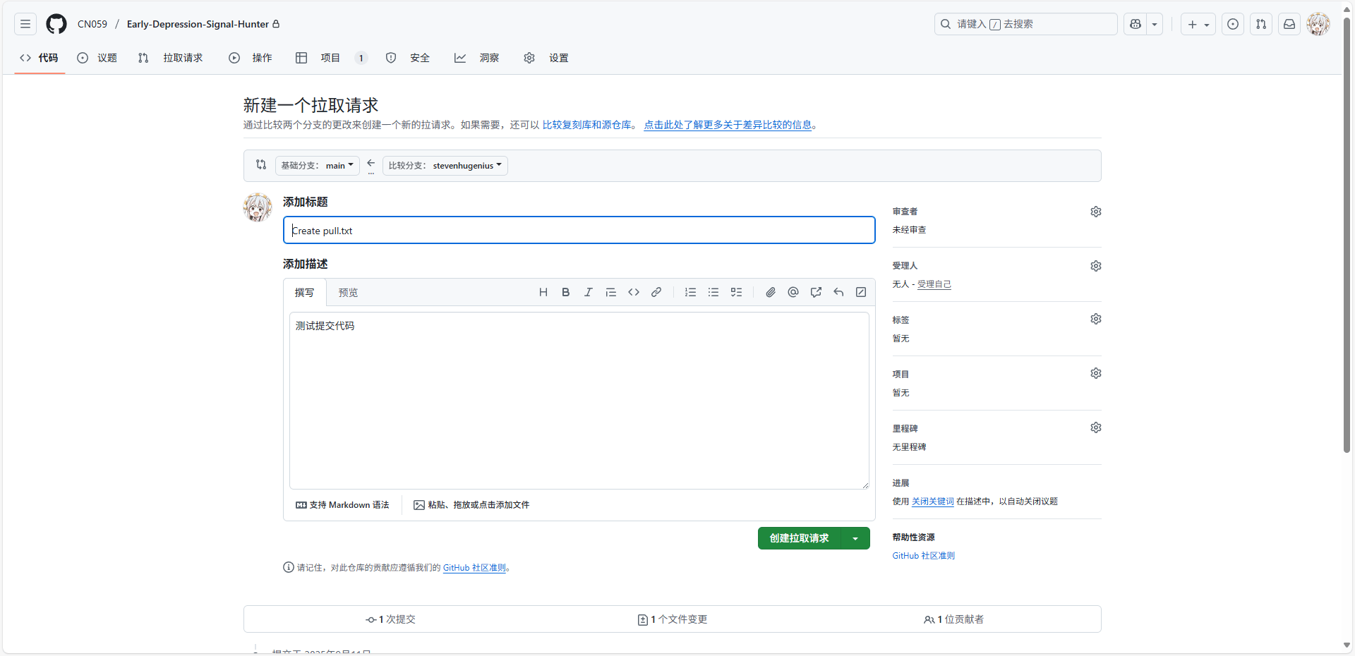Click the mention (@) icon
This screenshot has width=1355, height=656.
793,292
